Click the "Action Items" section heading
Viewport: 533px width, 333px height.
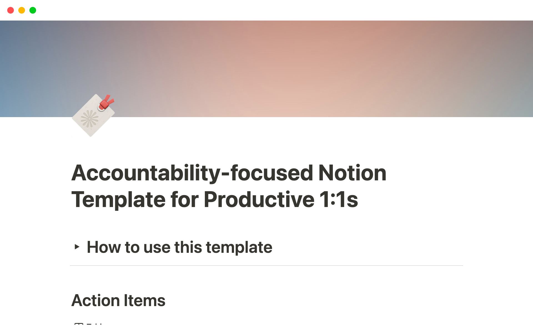point(119,300)
